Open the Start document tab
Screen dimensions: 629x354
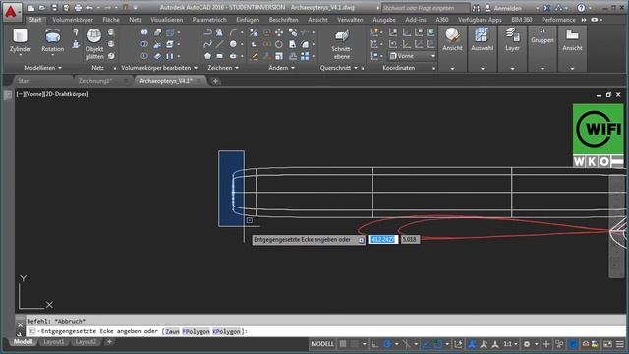coord(24,81)
